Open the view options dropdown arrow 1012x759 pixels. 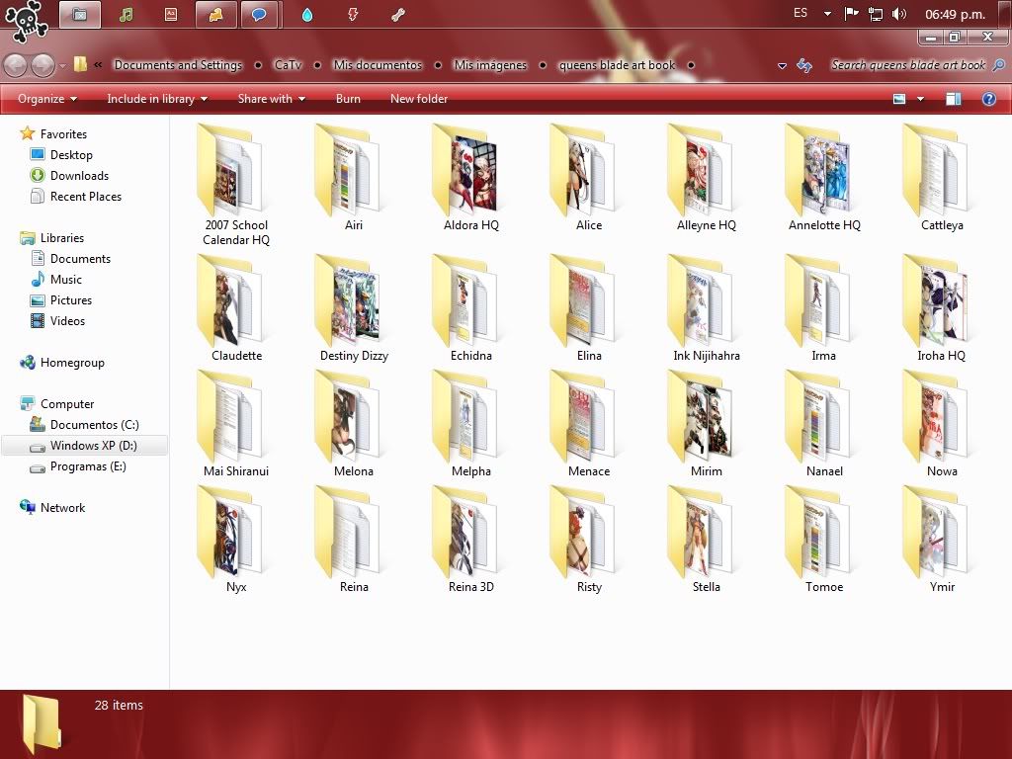tap(920, 99)
